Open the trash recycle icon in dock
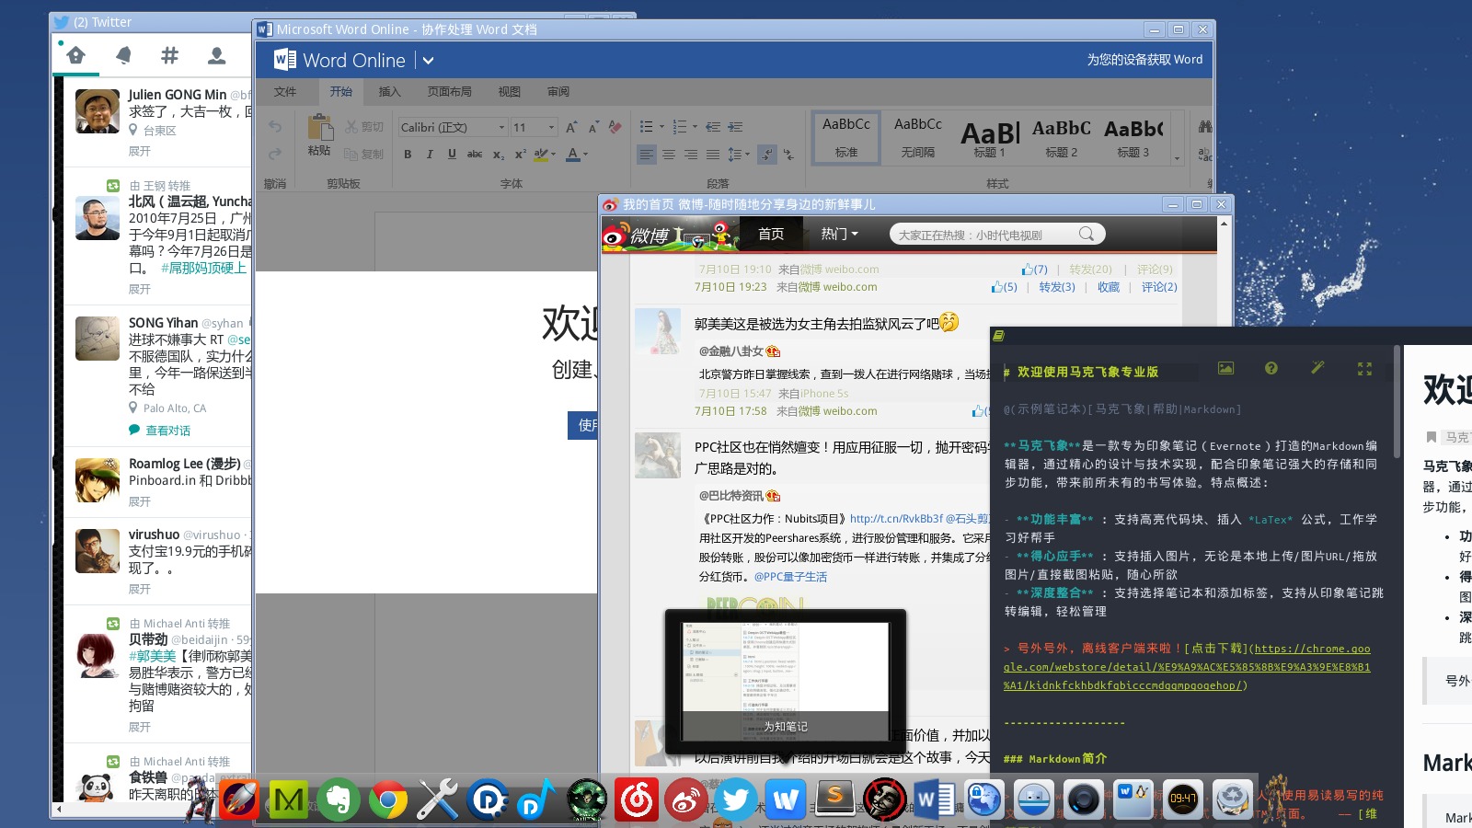This screenshot has width=1472, height=828. tap(1232, 799)
